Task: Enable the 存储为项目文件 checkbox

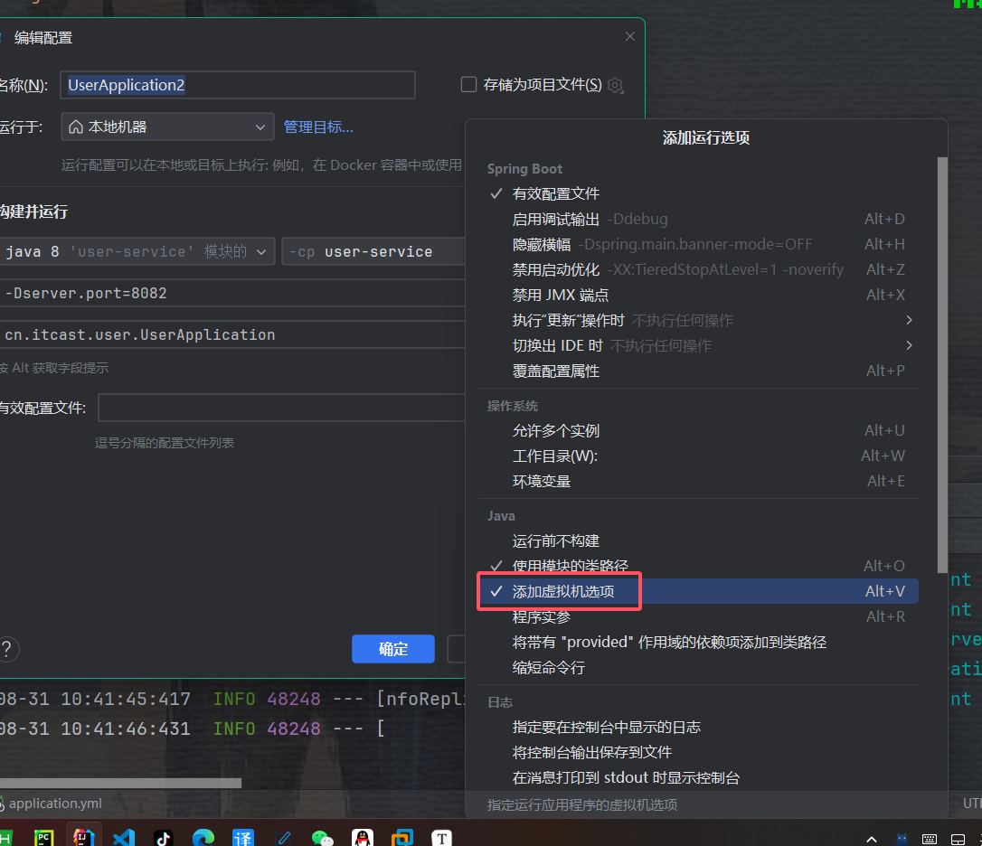Action: pos(468,85)
